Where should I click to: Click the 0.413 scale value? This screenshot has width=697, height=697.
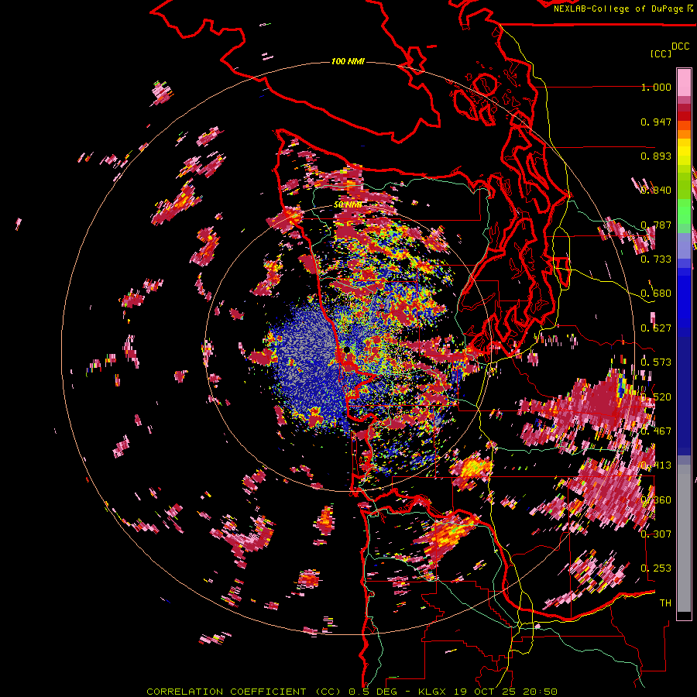656,465
